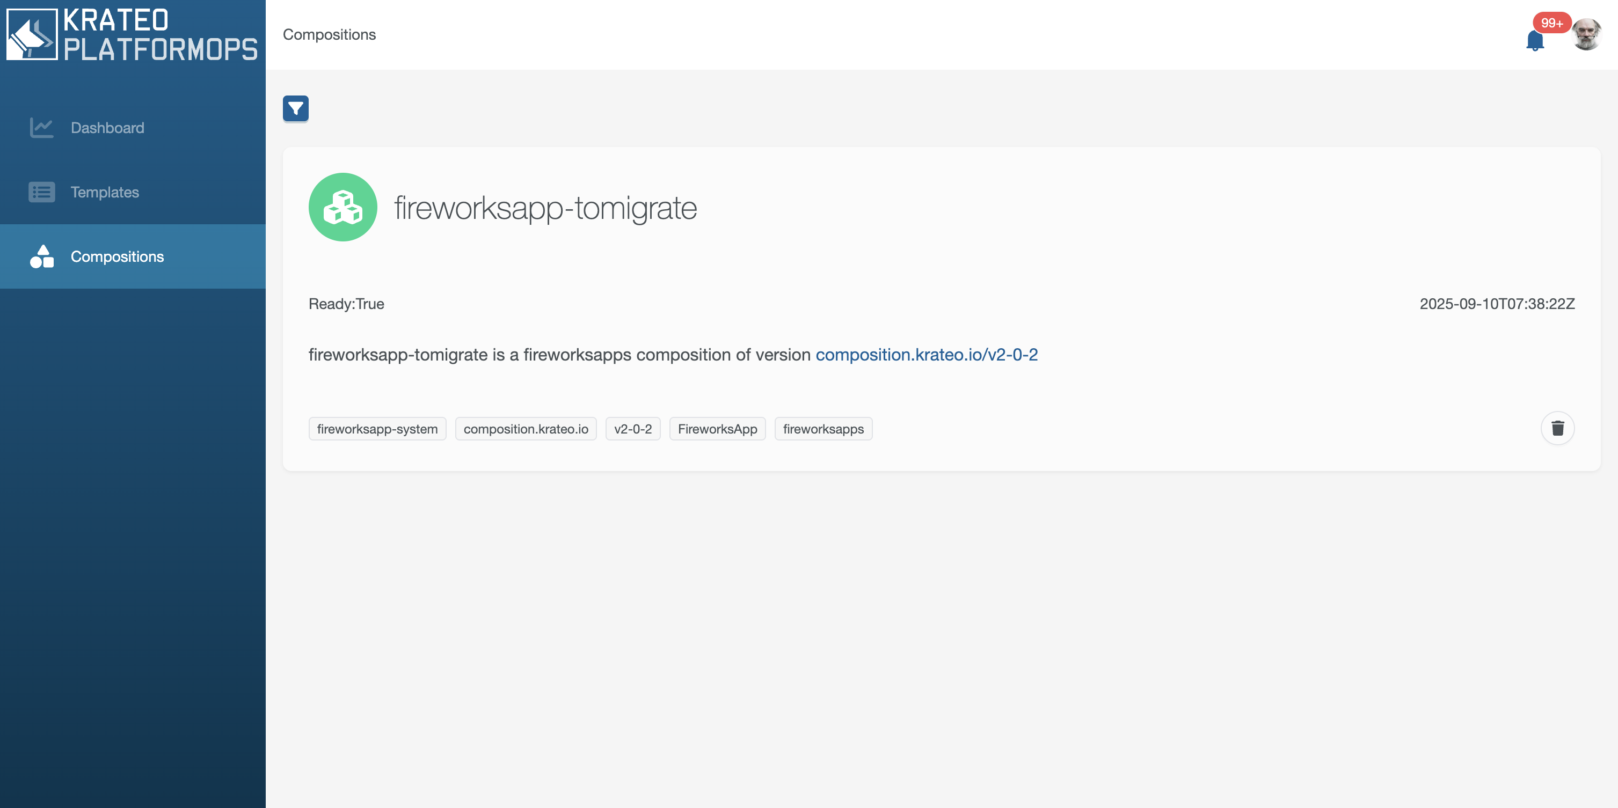Click the Krateo PlatformOps logo

point(132,34)
